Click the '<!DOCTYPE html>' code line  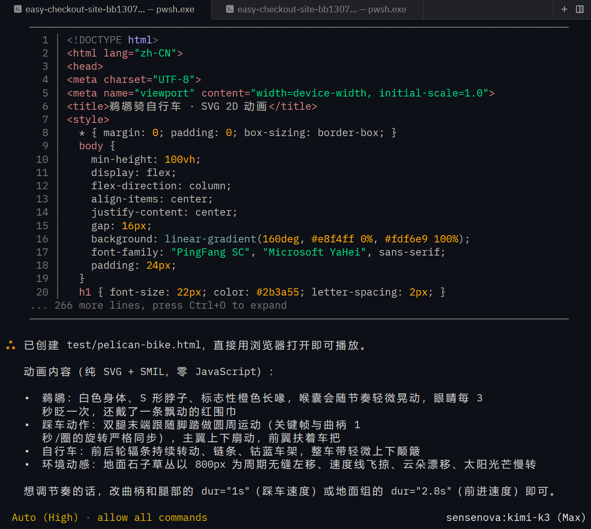[113, 40]
